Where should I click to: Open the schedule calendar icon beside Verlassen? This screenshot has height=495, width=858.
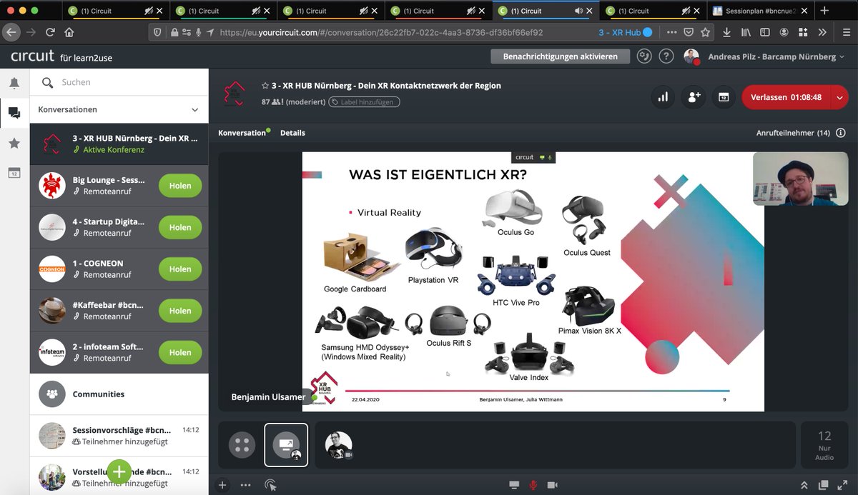[724, 97]
